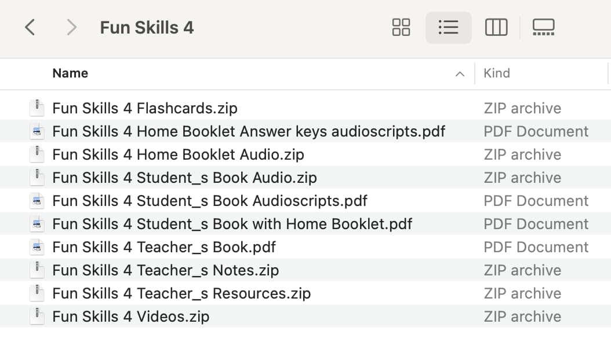
Task: Select Student_s Book Audioscripts.pdf
Action: 210,201
